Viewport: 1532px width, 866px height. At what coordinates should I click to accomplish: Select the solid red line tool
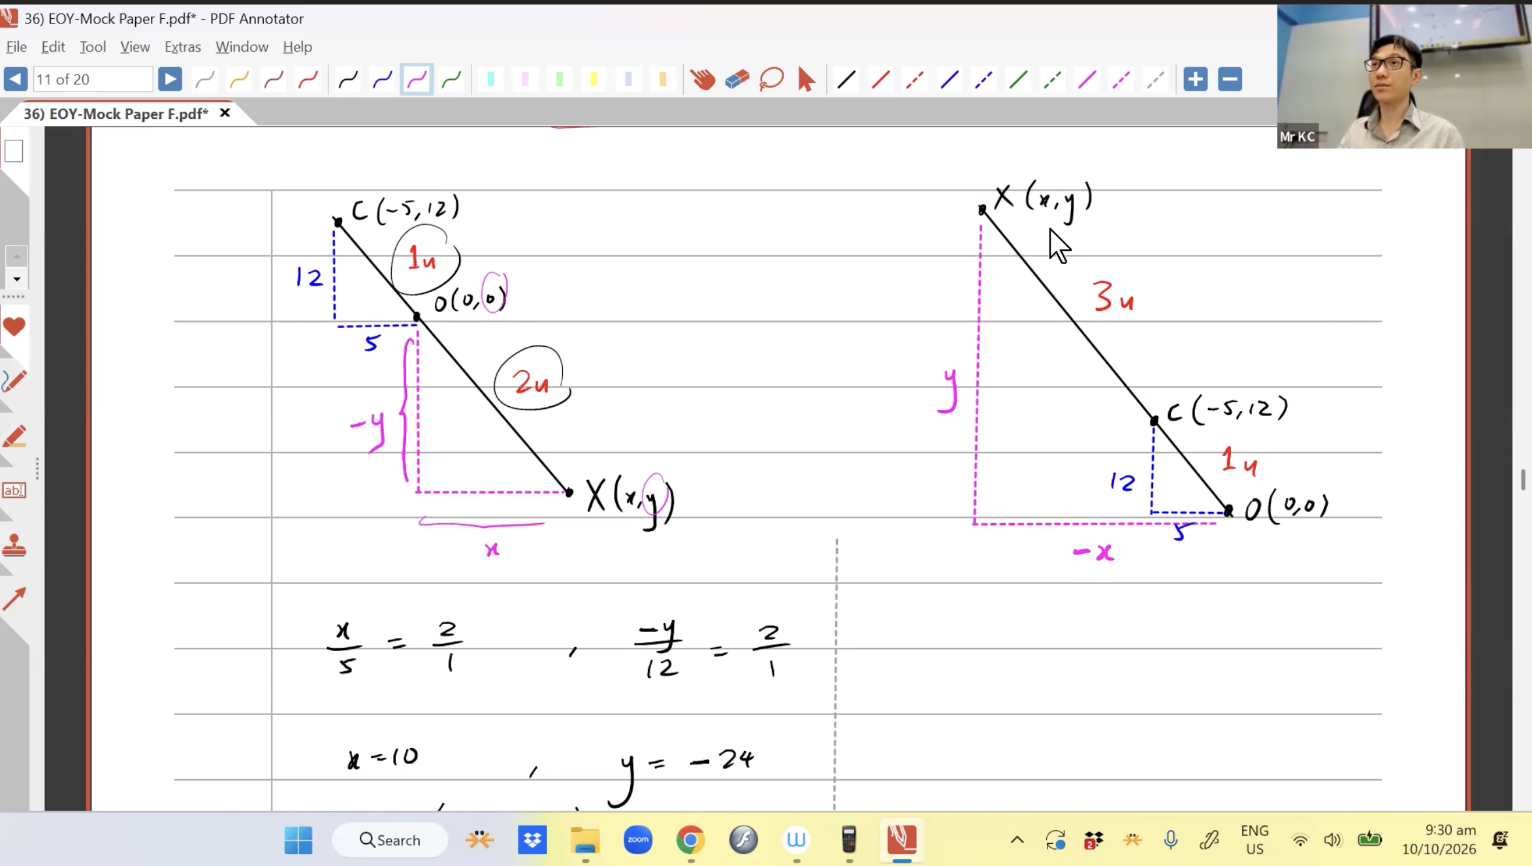click(x=880, y=80)
